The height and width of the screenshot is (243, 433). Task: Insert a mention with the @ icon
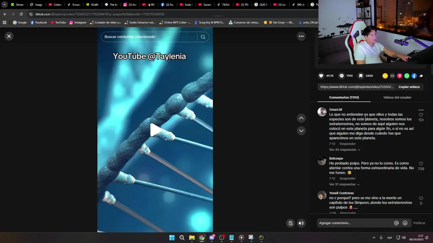[x=396, y=223]
